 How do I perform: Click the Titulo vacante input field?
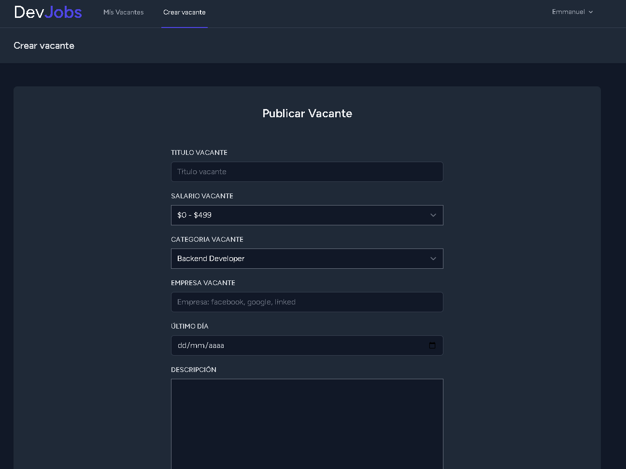(x=307, y=172)
